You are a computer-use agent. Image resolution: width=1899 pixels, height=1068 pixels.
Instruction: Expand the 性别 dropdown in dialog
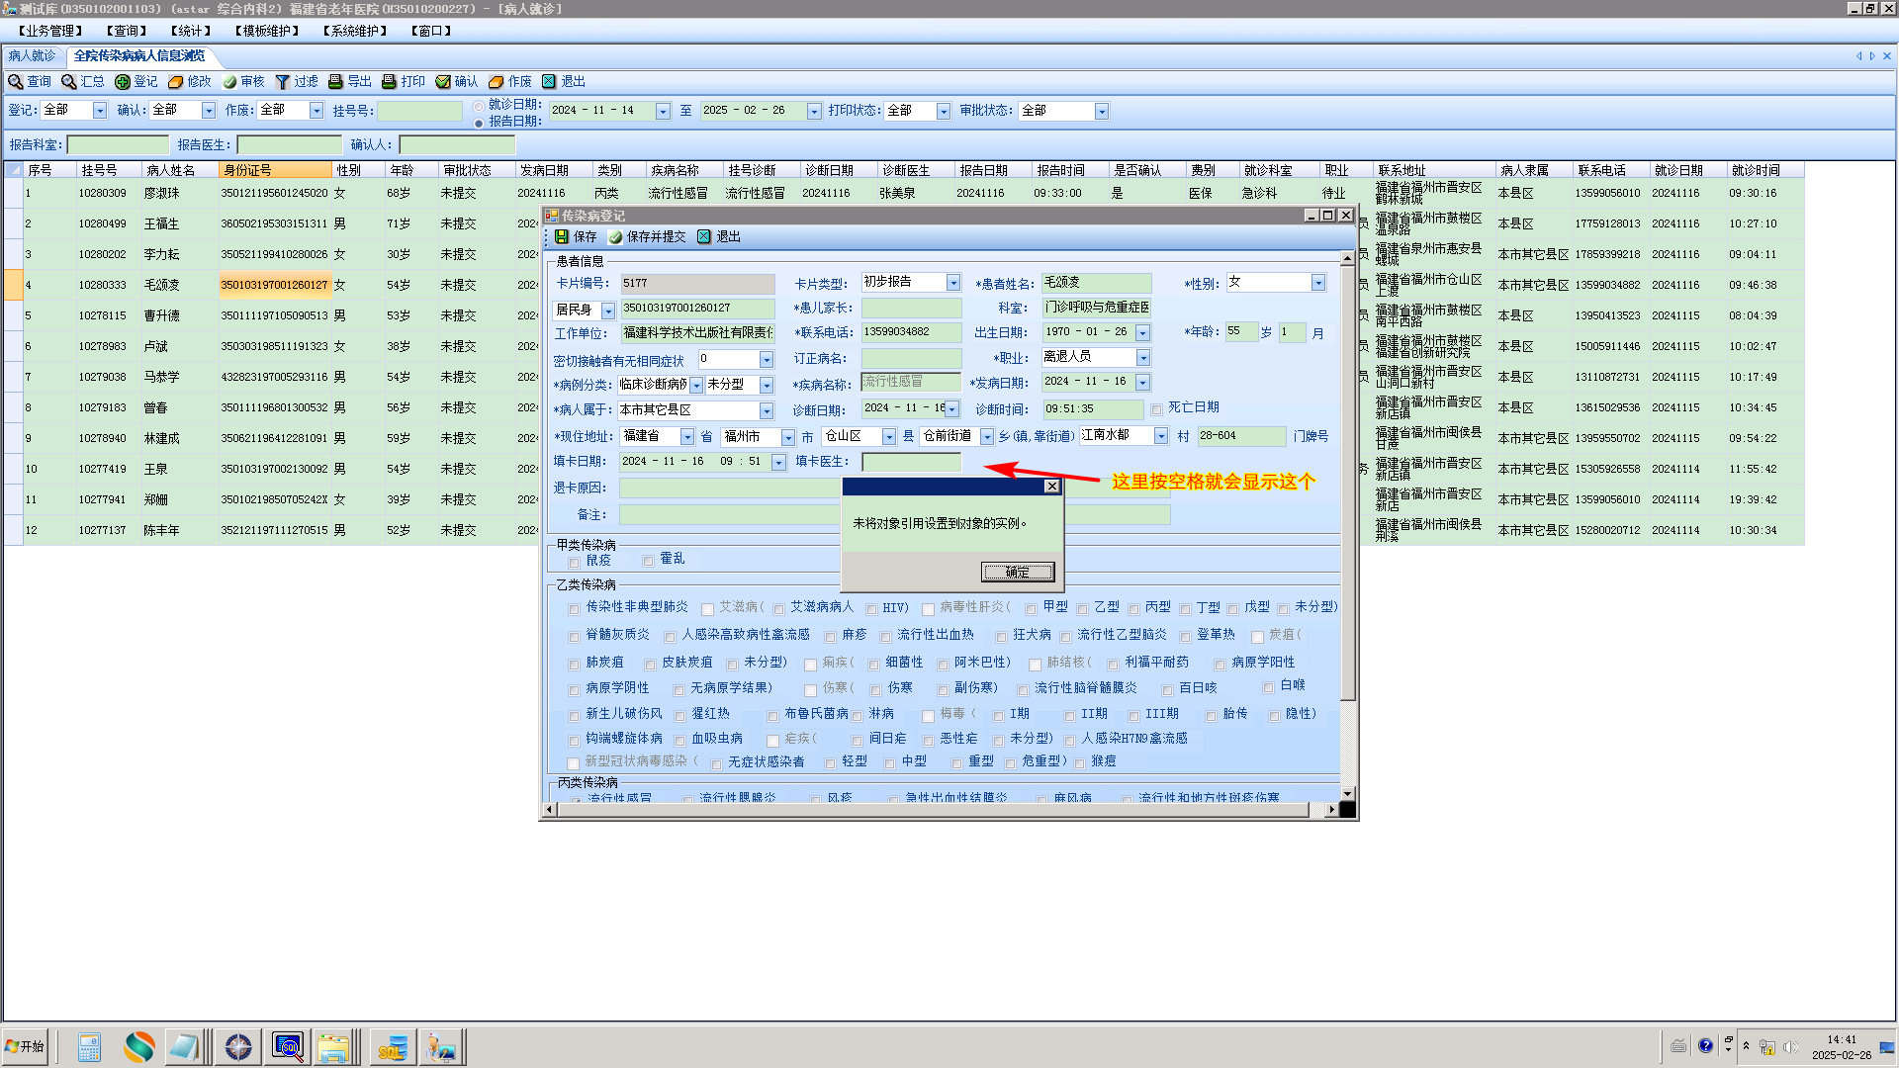[1317, 284]
